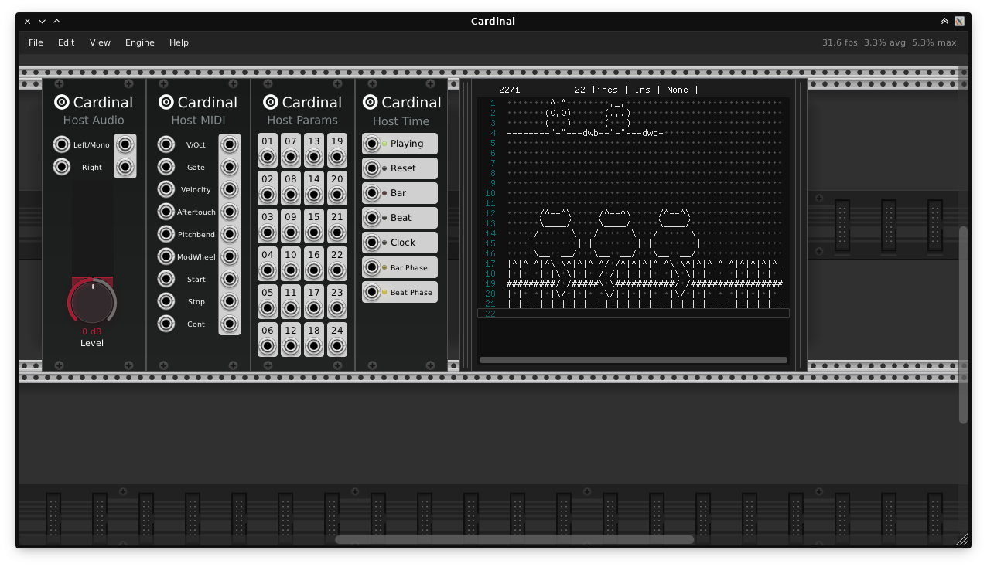Click the jack left of the Pitchbend label
This screenshot has width=987, height=567.
(166, 234)
